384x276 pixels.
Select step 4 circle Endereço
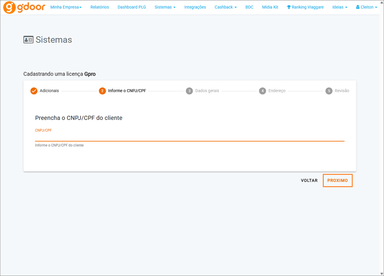pos(262,91)
